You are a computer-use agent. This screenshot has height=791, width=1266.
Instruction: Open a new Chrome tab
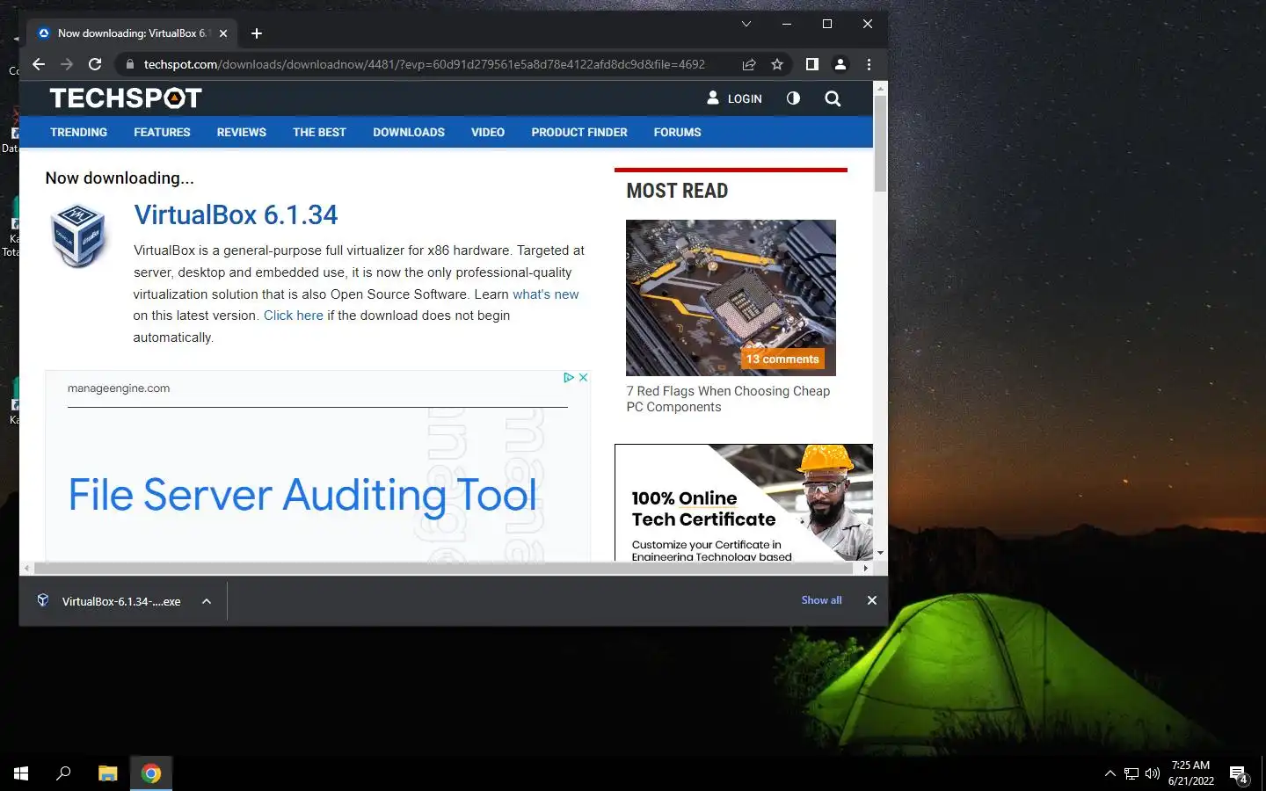tap(257, 33)
